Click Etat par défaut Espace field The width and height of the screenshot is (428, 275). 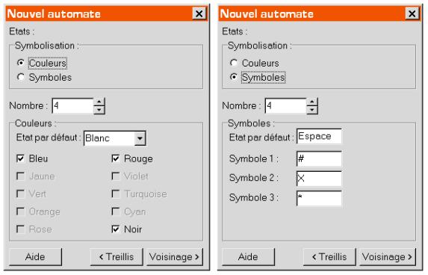(x=319, y=136)
